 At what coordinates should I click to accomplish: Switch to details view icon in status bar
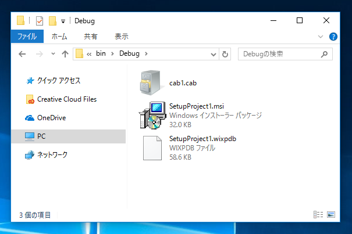coord(318,214)
